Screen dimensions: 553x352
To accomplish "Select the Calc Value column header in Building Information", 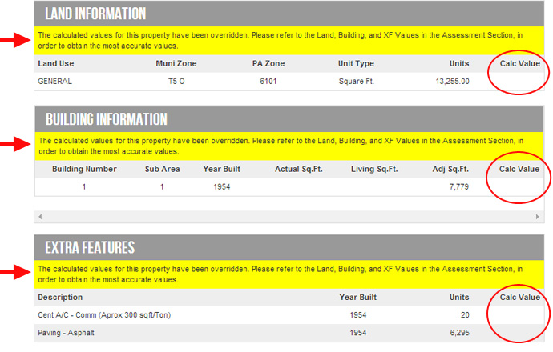I will tap(519, 170).
